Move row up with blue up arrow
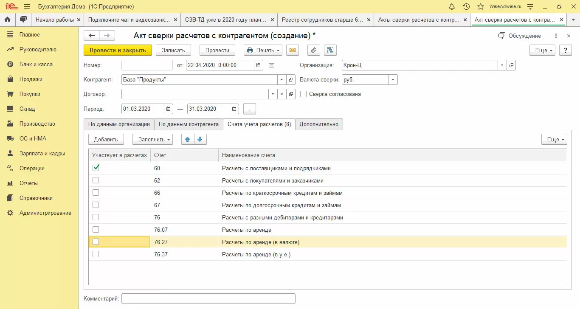 [187, 139]
